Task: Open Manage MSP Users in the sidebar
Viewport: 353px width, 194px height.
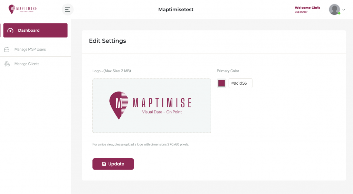Action: pyautogui.click(x=30, y=50)
